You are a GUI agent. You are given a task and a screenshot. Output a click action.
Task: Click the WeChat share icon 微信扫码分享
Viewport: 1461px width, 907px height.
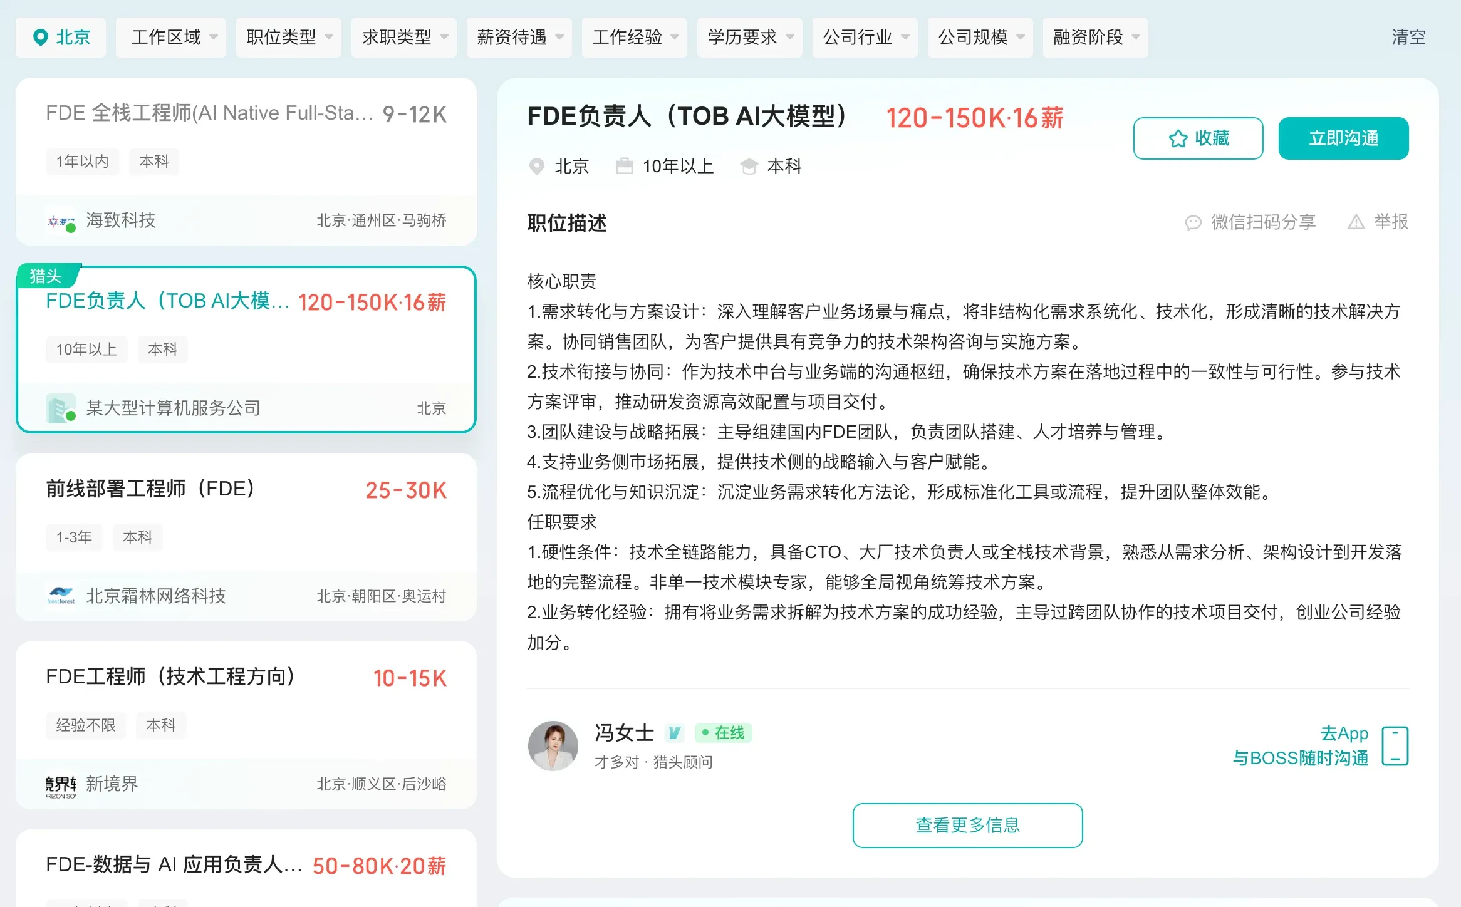click(x=1193, y=222)
